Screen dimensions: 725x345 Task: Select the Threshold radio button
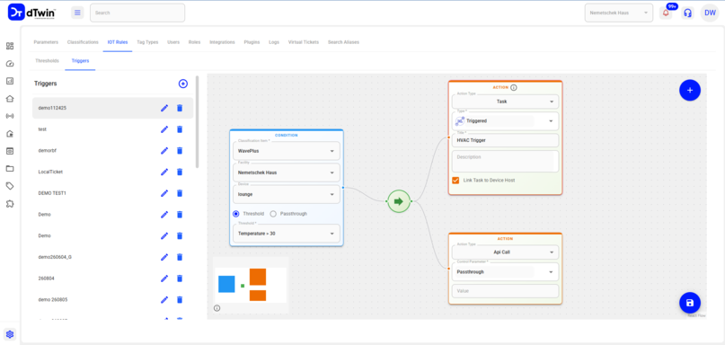235,214
